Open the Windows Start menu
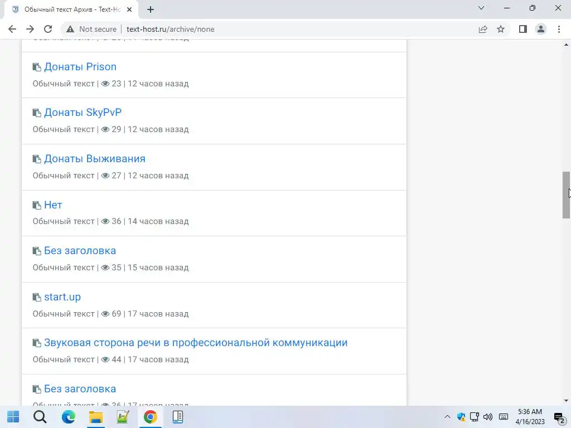The image size is (571, 428). tap(13, 417)
